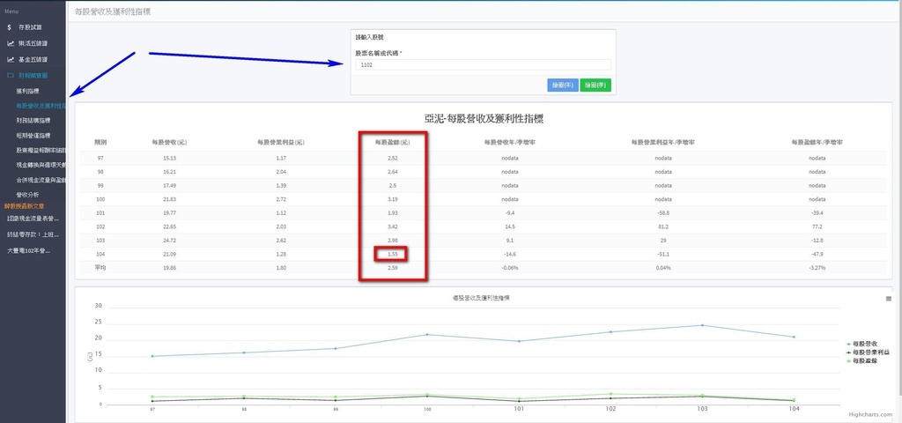Image resolution: width=902 pixels, height=423 pixels.
Task: Click the 每股盈餘年/季增率 column header
Action: pos(817,142)
